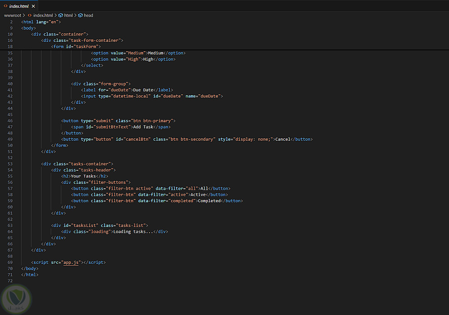This screenshot has width=449, height=315.
Task: Click the html symbol cube icon in breadcrumbs
Action: pos(61,15)
